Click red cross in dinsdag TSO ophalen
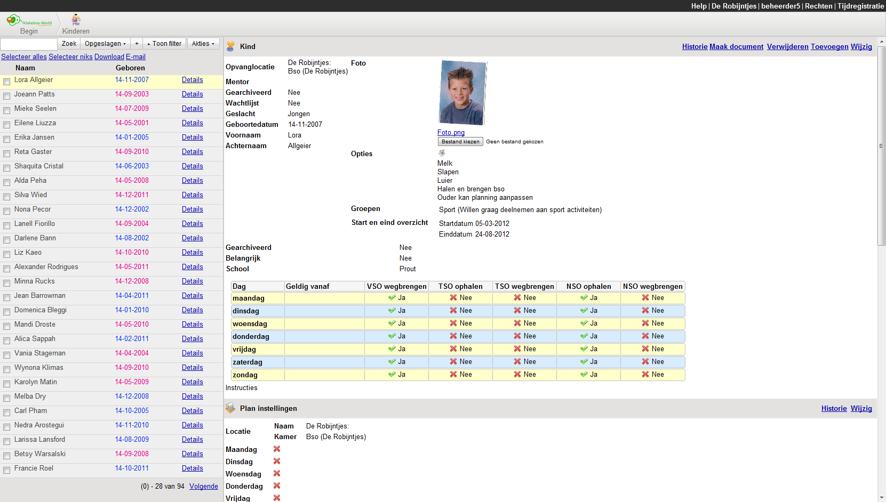This screenshot has height=502, width=886. [453, 311]
